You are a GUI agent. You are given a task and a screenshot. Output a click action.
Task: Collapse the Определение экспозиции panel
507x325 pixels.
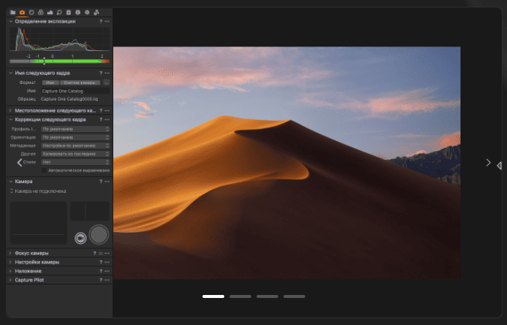[10, 21]
